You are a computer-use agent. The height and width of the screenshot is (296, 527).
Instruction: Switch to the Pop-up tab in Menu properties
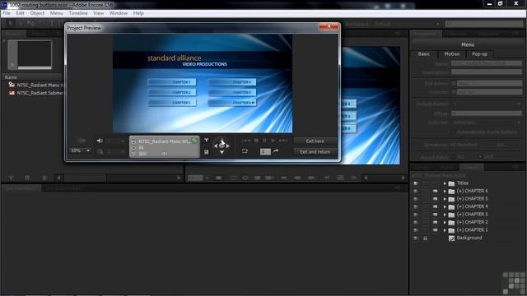click(x=479, y=54)
